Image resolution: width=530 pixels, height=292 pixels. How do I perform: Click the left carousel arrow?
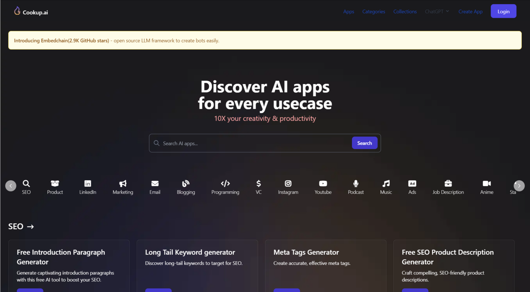11,186
